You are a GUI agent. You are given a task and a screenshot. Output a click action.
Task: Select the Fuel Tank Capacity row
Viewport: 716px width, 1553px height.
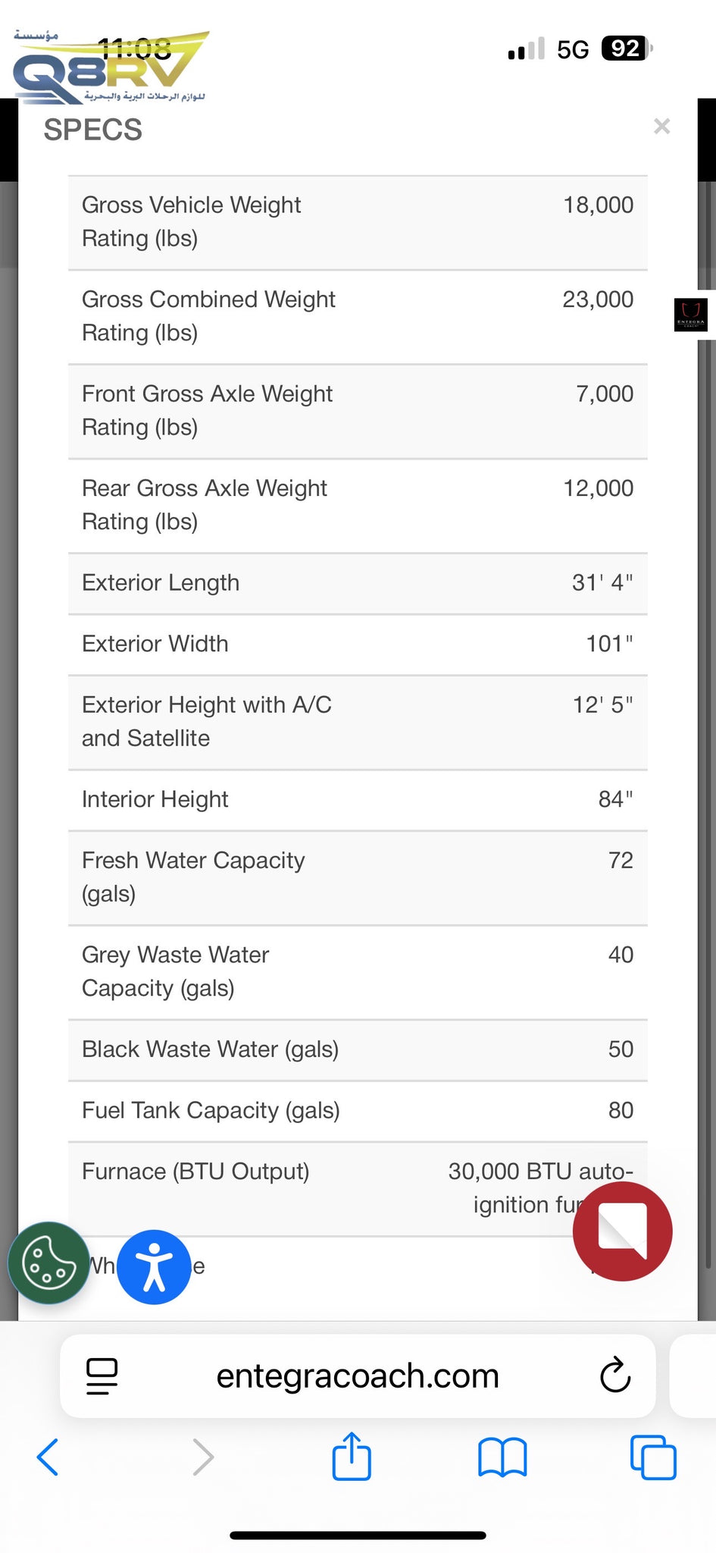tap(358, 1111)
